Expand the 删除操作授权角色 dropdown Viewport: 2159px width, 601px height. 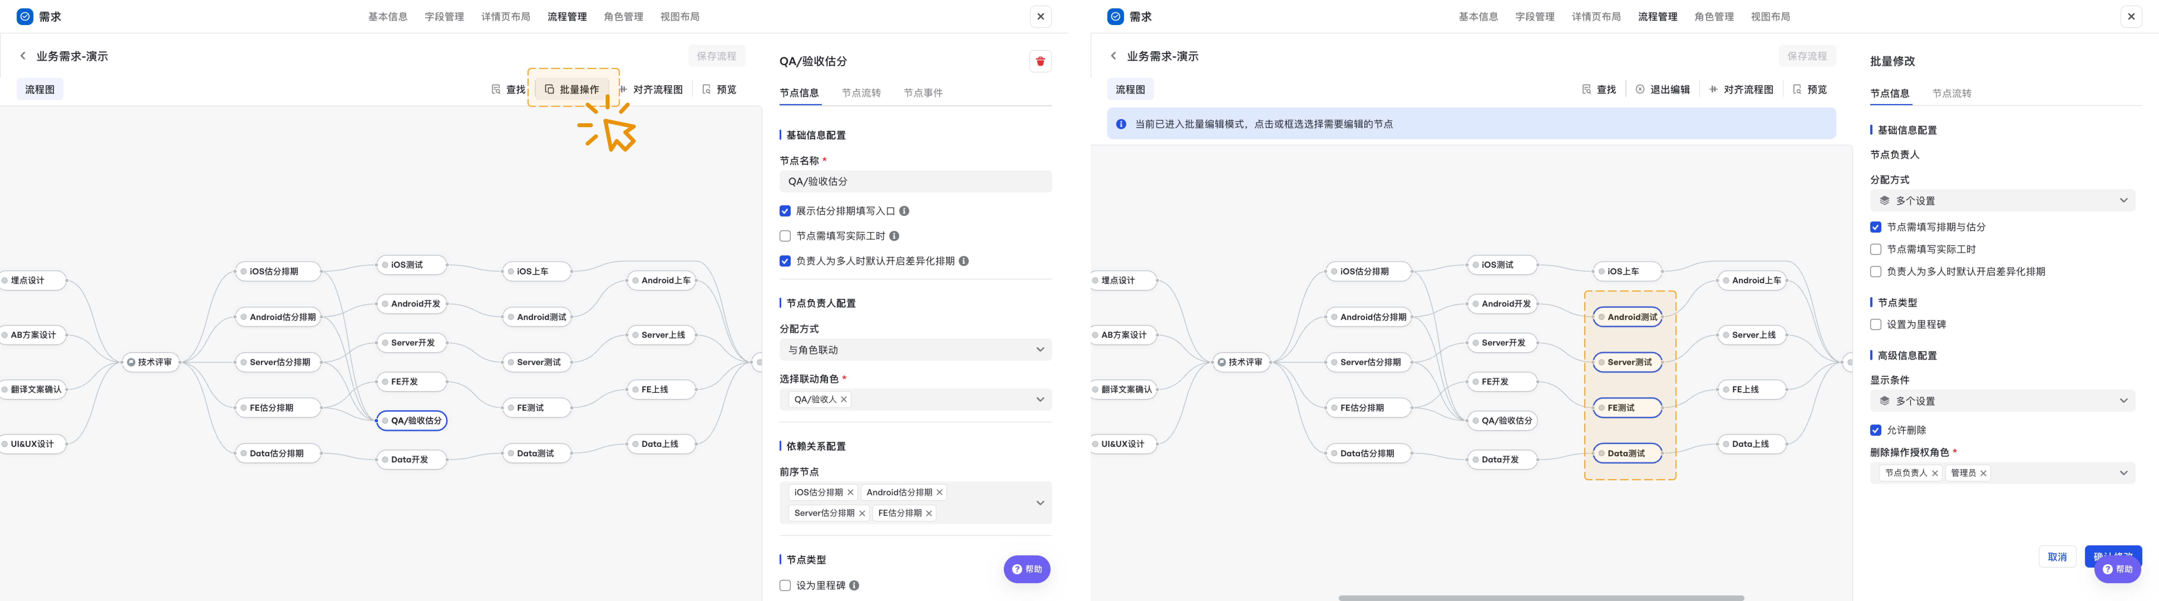coord(2002,474)
